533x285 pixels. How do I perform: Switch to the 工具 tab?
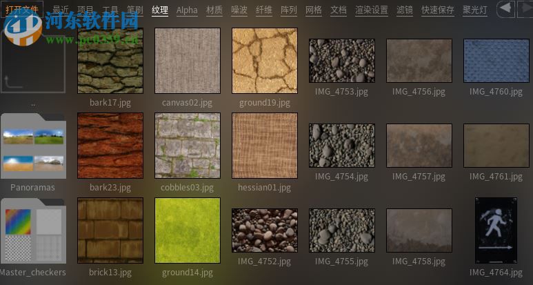(110, 10)
